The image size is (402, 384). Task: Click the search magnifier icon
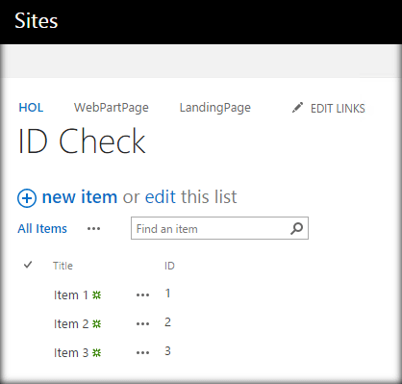tap(296, 228)
